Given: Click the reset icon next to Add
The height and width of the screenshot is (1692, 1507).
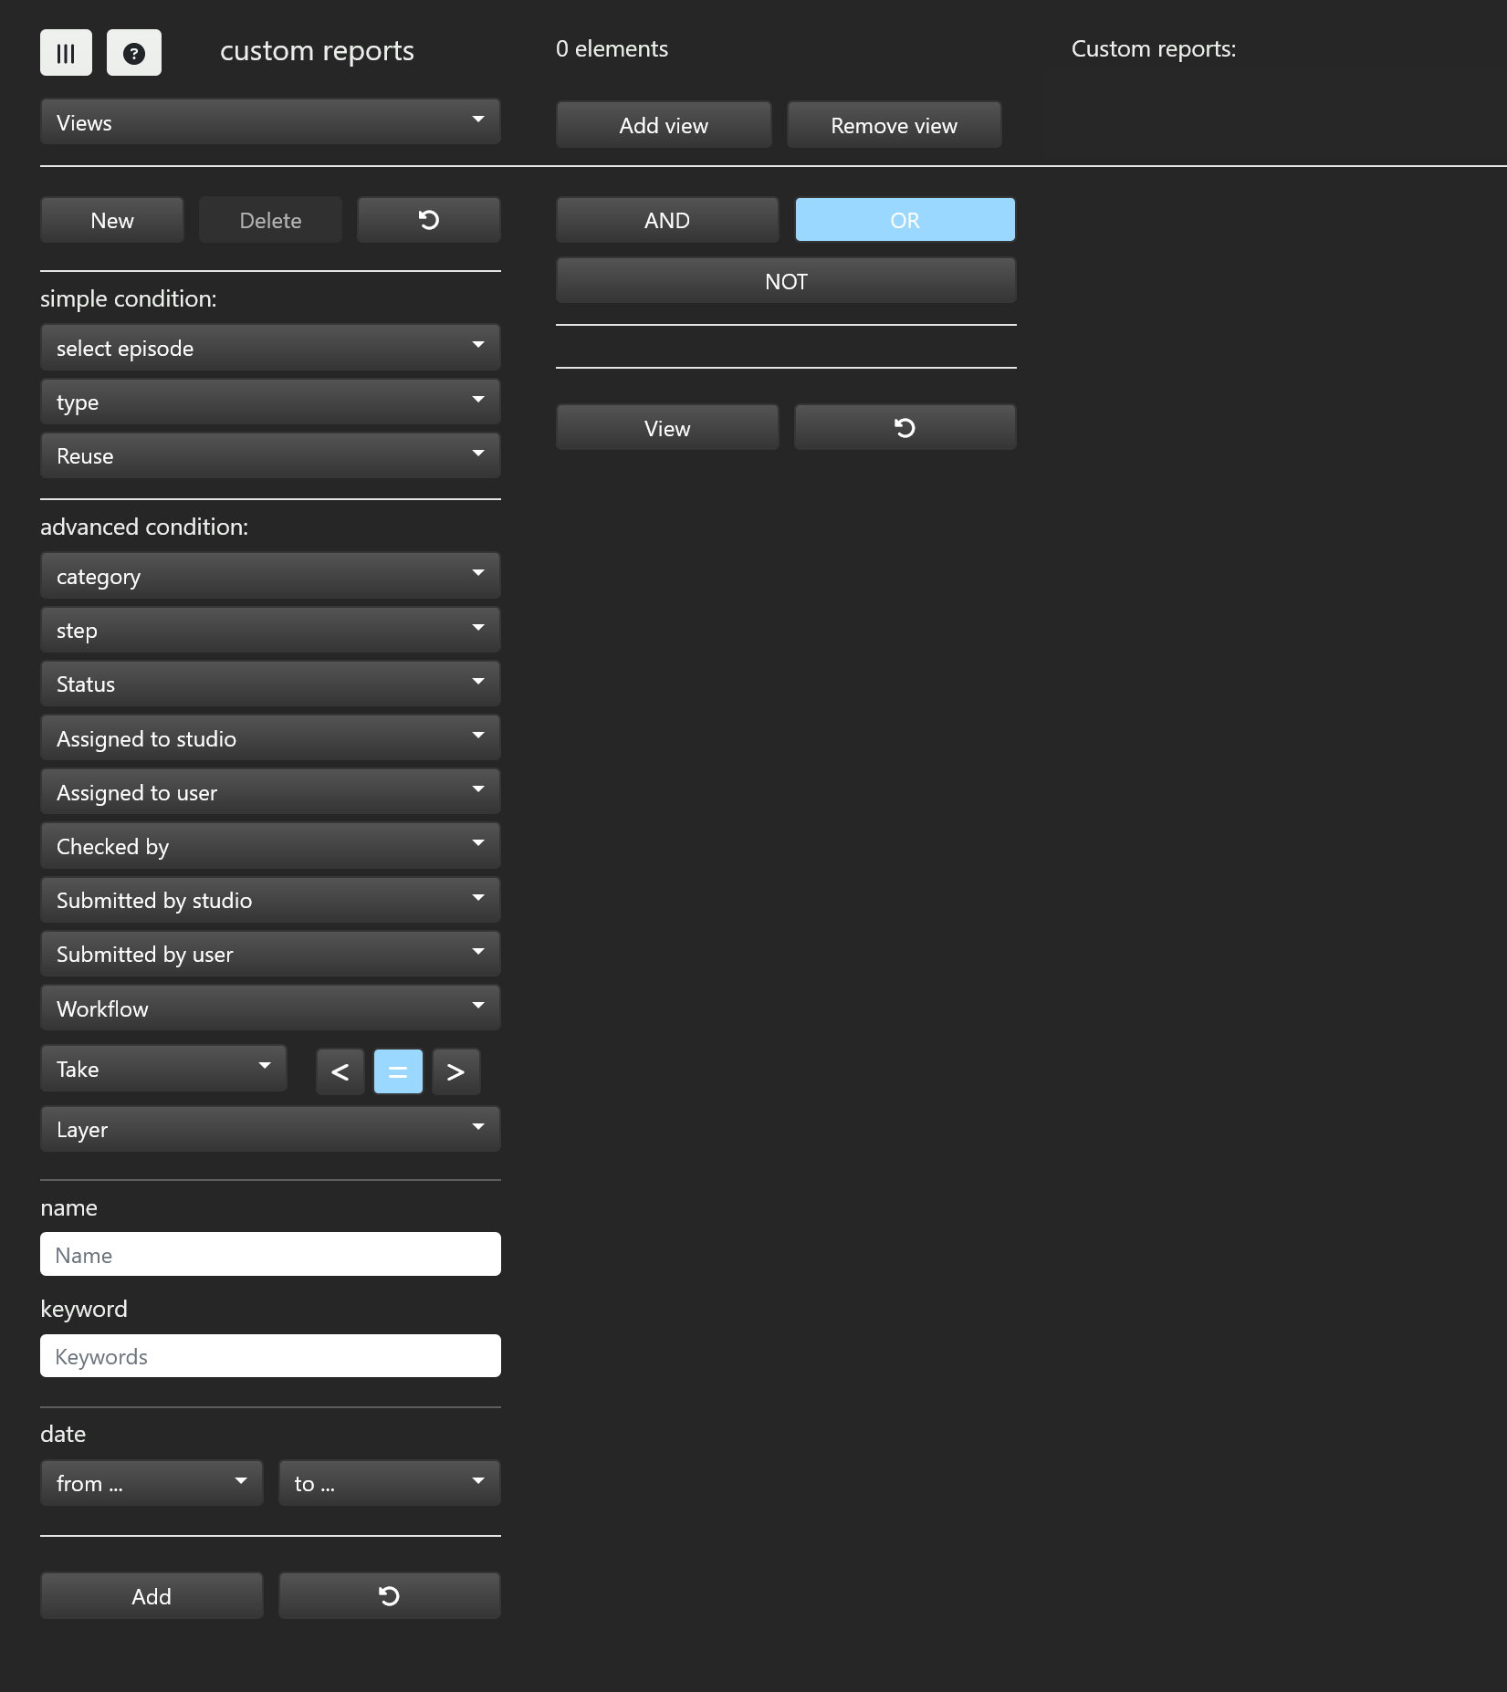Looking at the screenshot, I should 389,1596.
